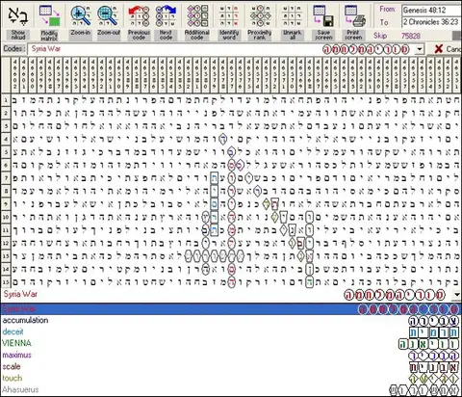Open the lower Syria War dropdown arrow
Screen dimensions: 462x397
coord(457,295)
